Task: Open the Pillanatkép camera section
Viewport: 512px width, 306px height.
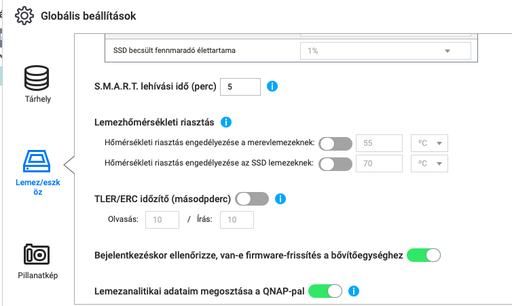Action: point(34,254)
